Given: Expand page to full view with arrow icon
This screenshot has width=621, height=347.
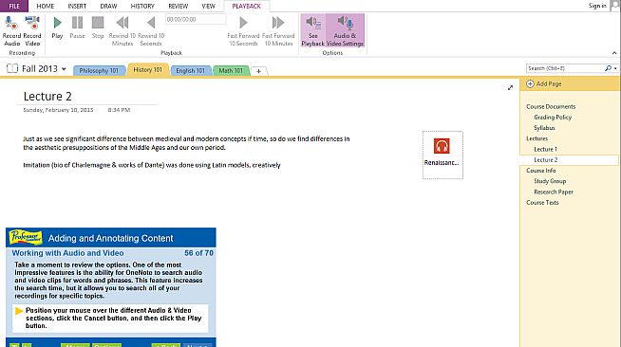Looking at the screenshot, I should [x=510, y=88].
